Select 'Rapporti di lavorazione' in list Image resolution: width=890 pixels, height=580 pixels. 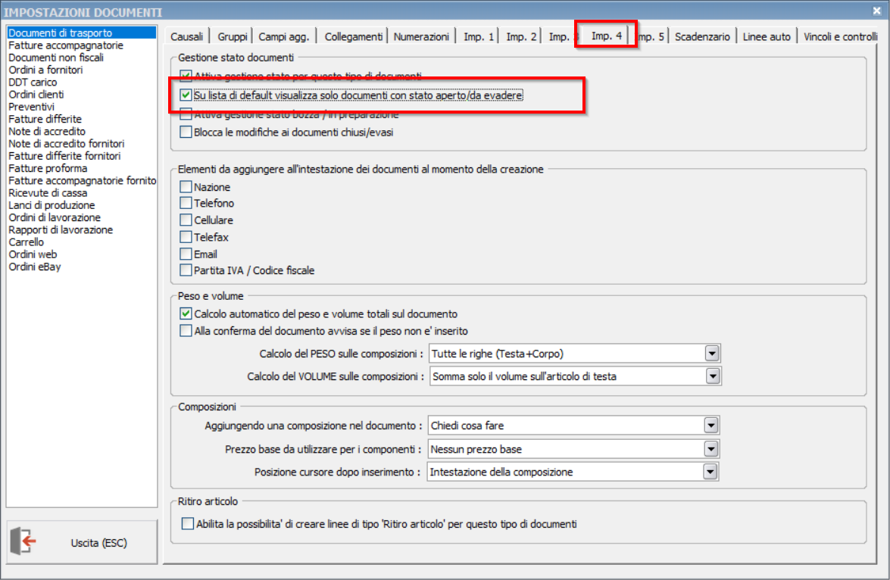click(x=81, y=230)
